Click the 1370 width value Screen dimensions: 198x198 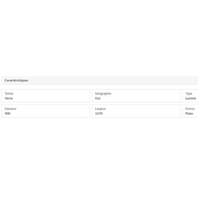click(99, 113)
